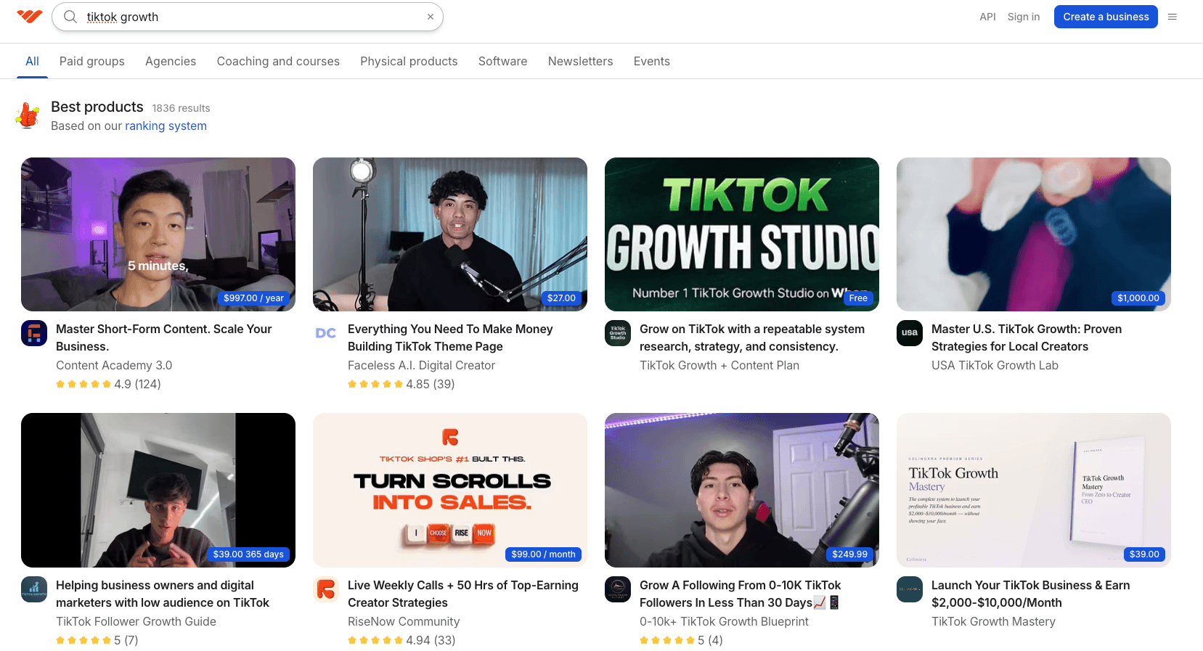
Task: Click the 4.85 (39) star rating
Action: pos(401,384)
